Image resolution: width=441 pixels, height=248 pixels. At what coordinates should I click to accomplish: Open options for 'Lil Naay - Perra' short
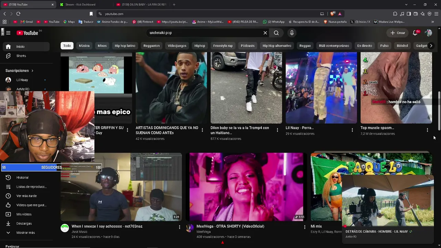pos(352,130)
